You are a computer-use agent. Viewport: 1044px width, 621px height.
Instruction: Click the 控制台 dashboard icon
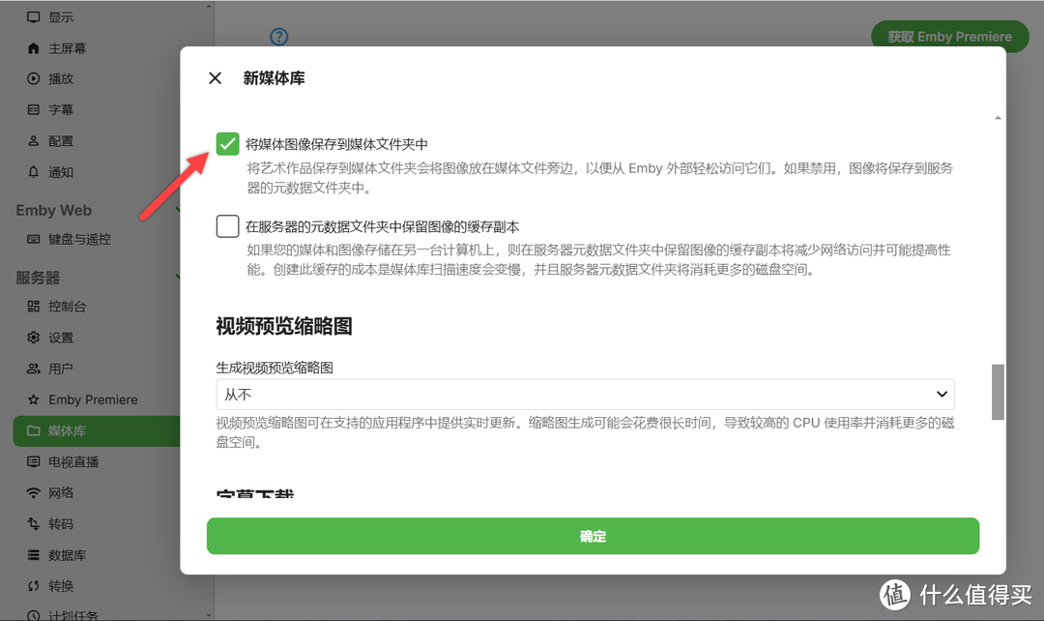point(33,307)
